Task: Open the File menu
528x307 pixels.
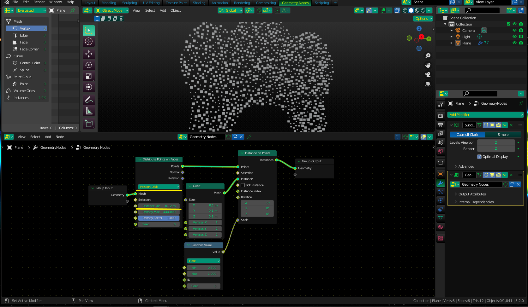Action: click(15, 2)
